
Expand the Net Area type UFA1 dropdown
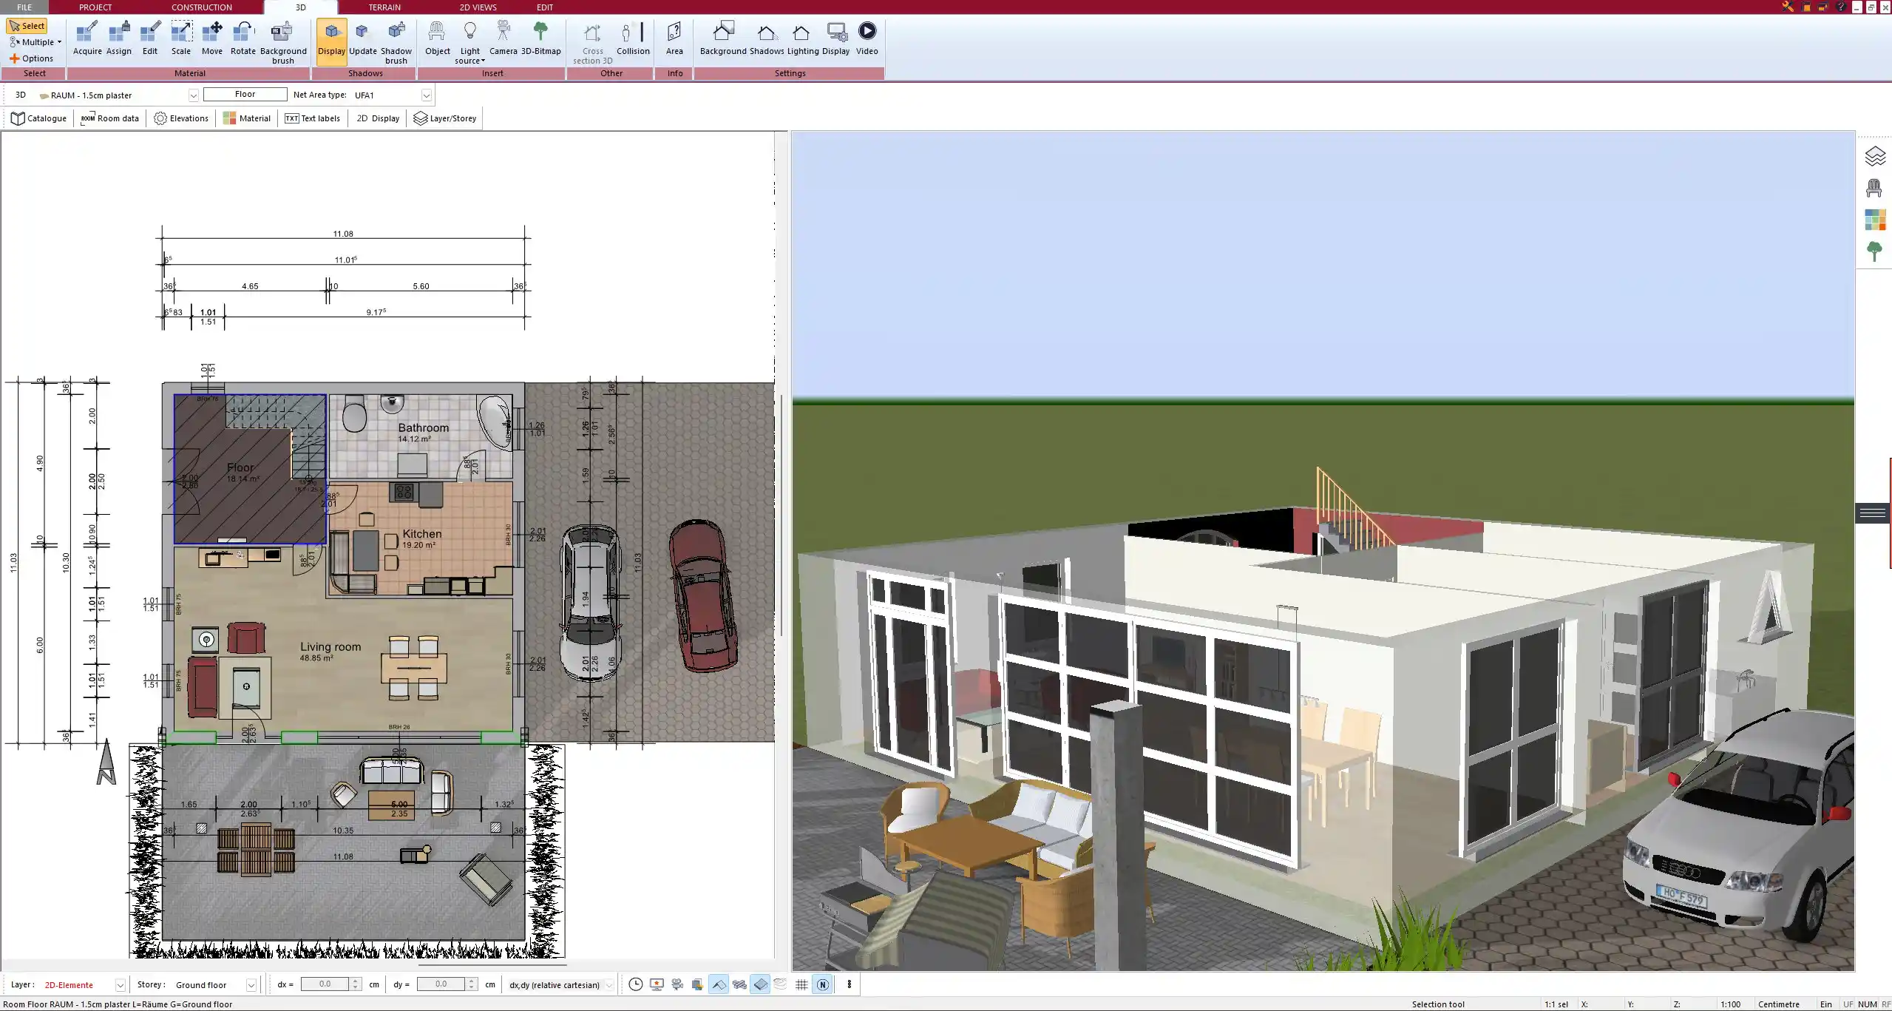tap(426, 95)
